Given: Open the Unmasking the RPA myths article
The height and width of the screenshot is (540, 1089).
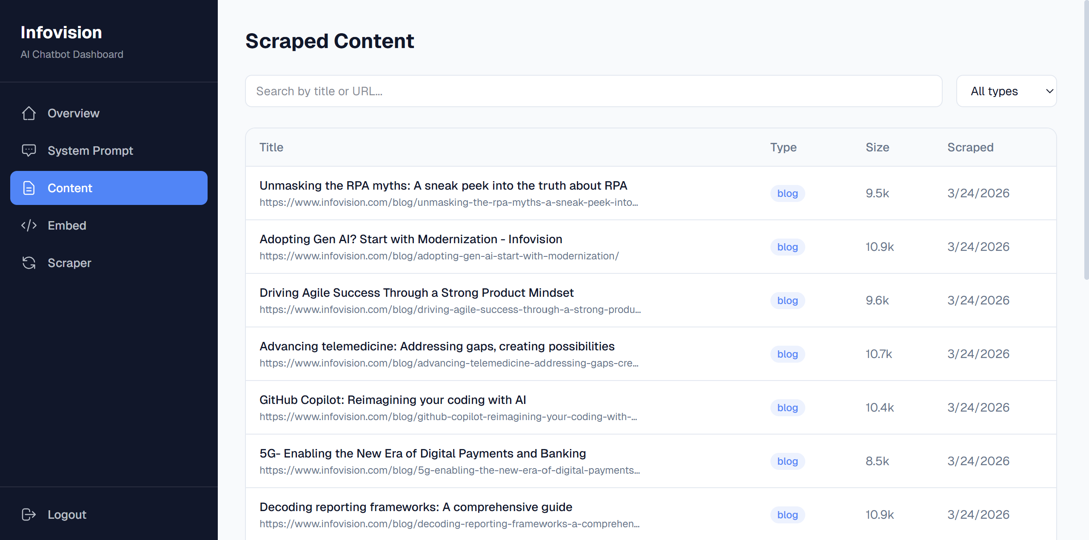Looking at the screenshot, I should pos(443,185).
